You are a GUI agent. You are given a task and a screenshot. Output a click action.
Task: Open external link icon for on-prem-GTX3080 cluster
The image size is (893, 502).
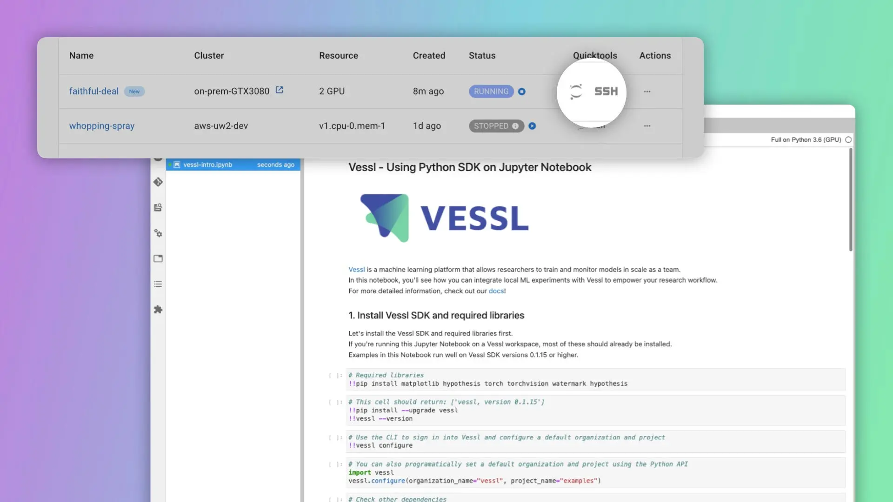coord(279,90)
